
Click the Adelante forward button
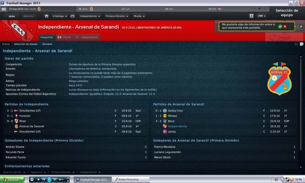tap(28, 16)
